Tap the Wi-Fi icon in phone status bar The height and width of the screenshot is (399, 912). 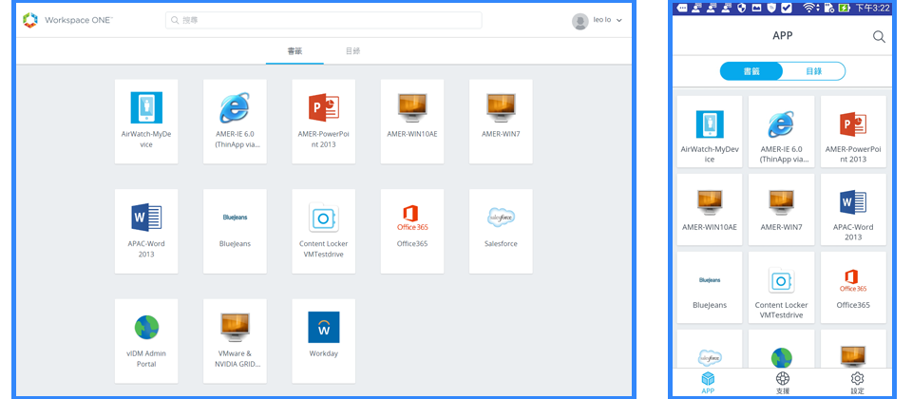tap(809, 8)
